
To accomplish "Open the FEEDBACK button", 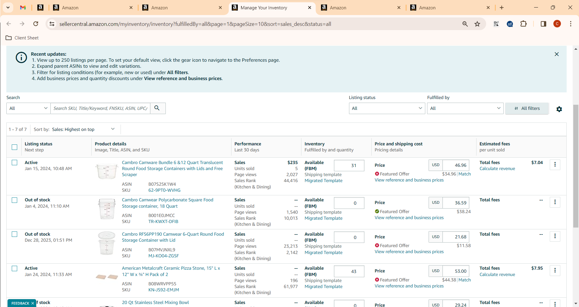I will tap(20, 303).
